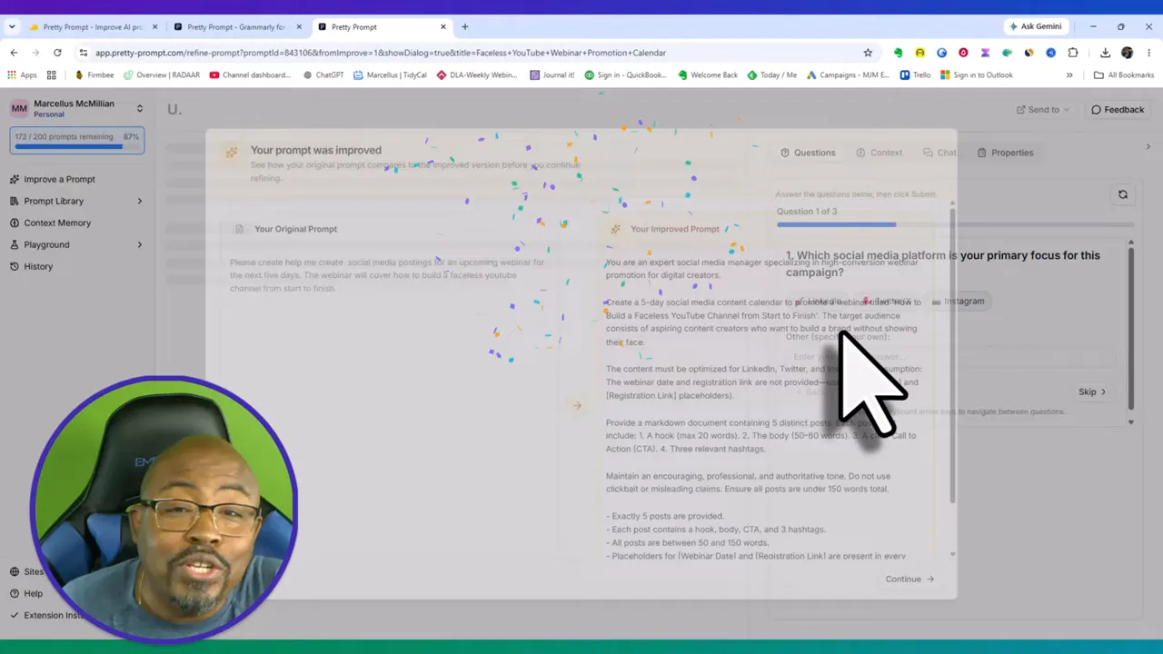Click the Your Improved Prompt heading

(674, 229)
